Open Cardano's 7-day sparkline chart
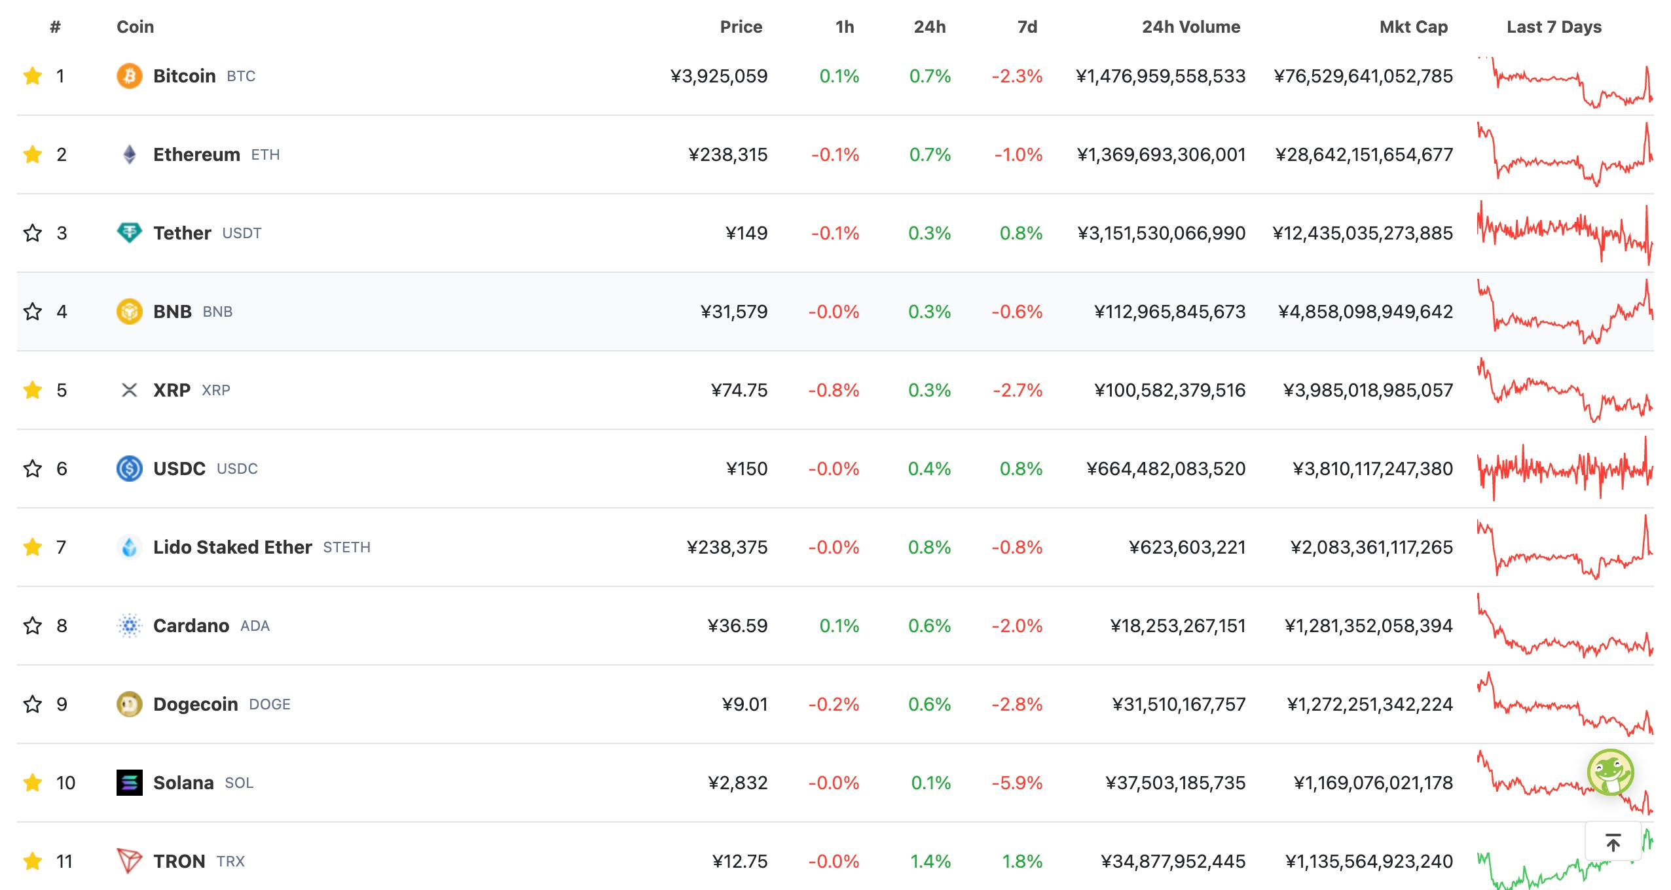Screen dimensions: 1671x890 [1565, 626]
